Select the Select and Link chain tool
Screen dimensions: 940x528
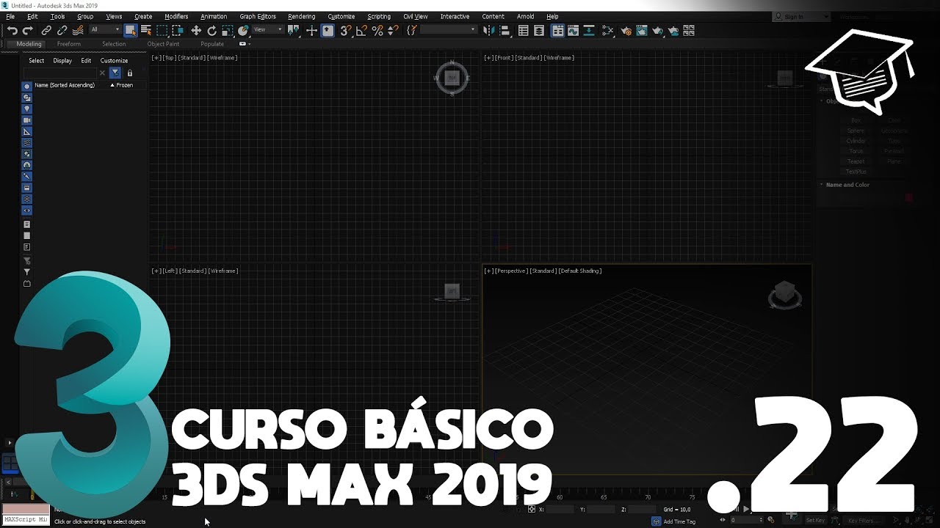[x=46, y=30]
